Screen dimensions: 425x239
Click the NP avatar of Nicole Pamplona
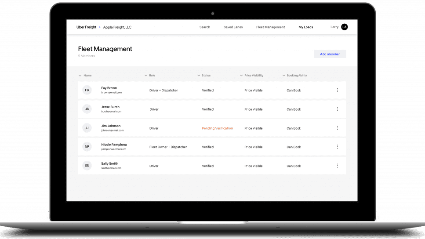[87, 147]
